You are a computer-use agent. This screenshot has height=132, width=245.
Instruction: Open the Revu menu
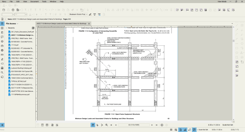[4, 2]
